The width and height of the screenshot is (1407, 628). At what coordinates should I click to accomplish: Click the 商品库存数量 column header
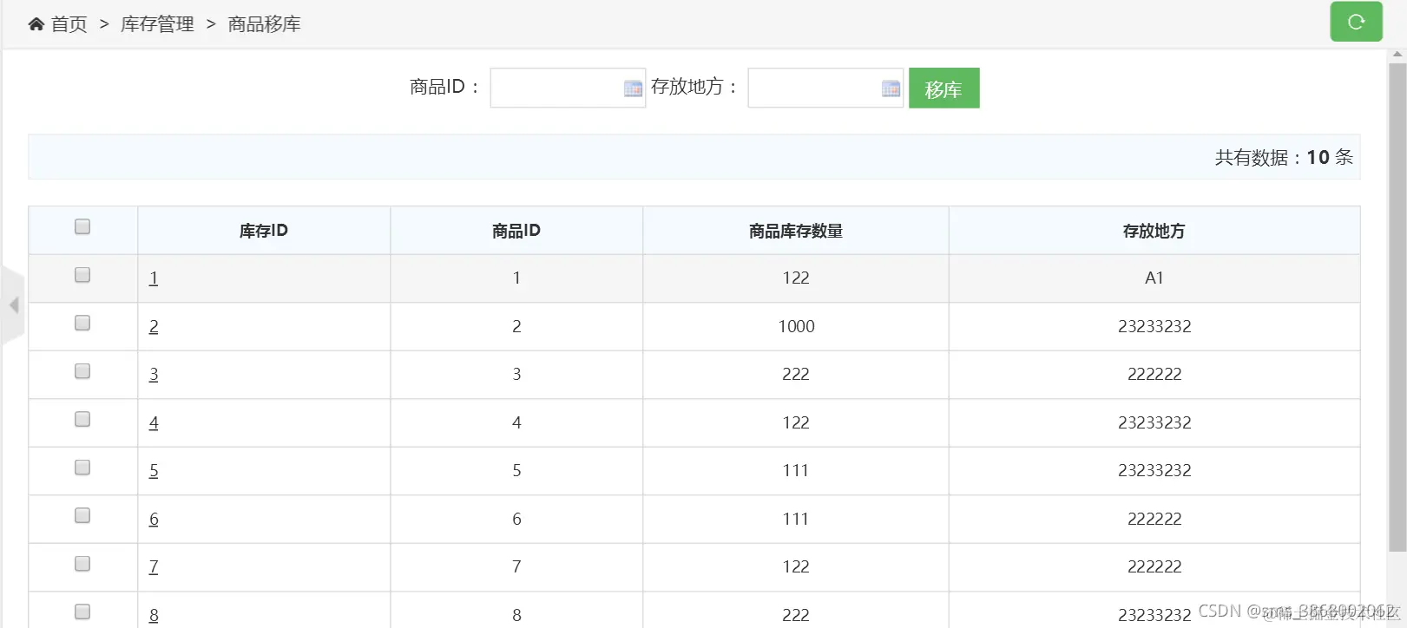point(796,231)
